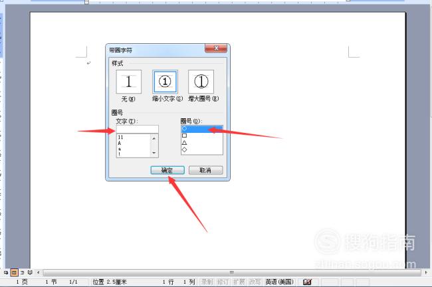This screenshot has height=287, width=432.
Task: Select the diamond enclosure shape
Action: tap(201, 149)
